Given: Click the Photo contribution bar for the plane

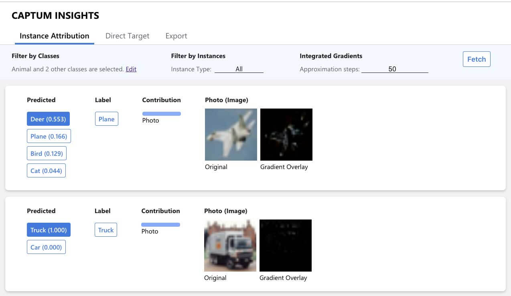Looking at the screenshot, I should (x=162, y=113).
